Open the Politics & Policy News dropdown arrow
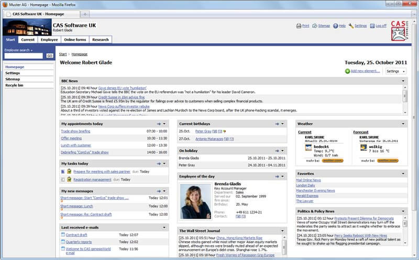Viewport: 419px width, 260px height. click(x=403, y=211)
